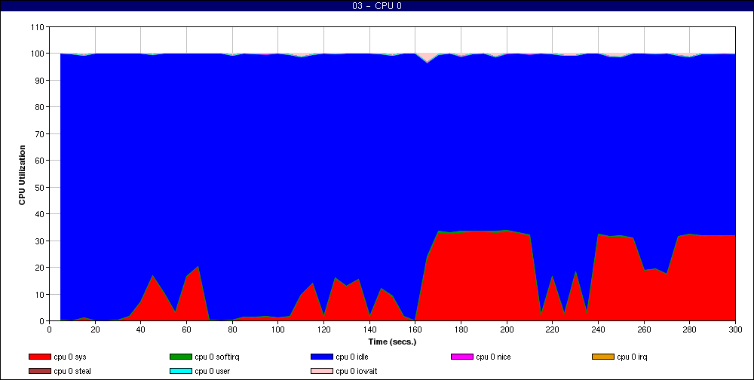Click the 'Time (secs.)' axis label

[x=392, y=342]
